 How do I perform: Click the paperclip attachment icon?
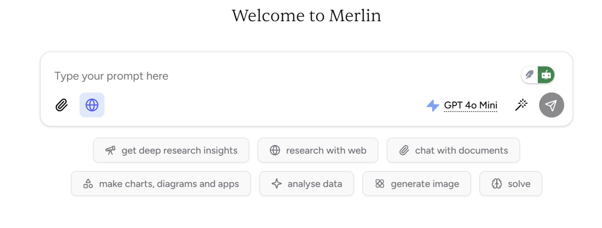(x=61, y=105)
